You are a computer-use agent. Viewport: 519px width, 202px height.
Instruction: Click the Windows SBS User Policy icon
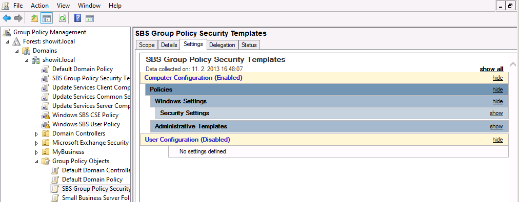point(45,125)
